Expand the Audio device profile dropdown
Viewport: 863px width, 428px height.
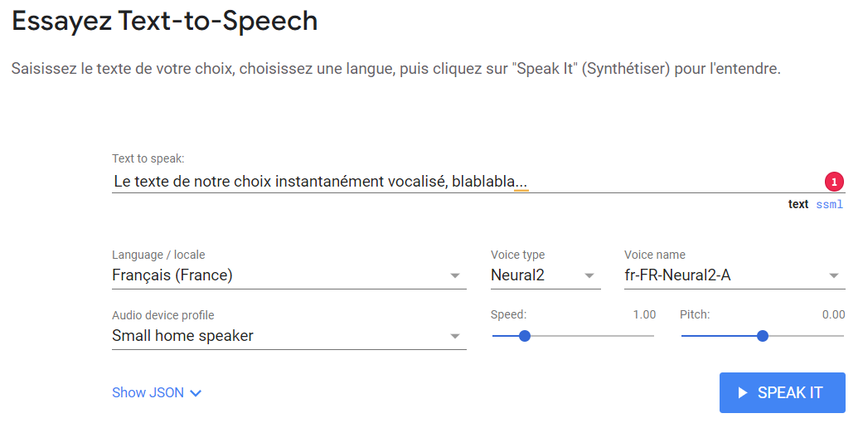455,336
